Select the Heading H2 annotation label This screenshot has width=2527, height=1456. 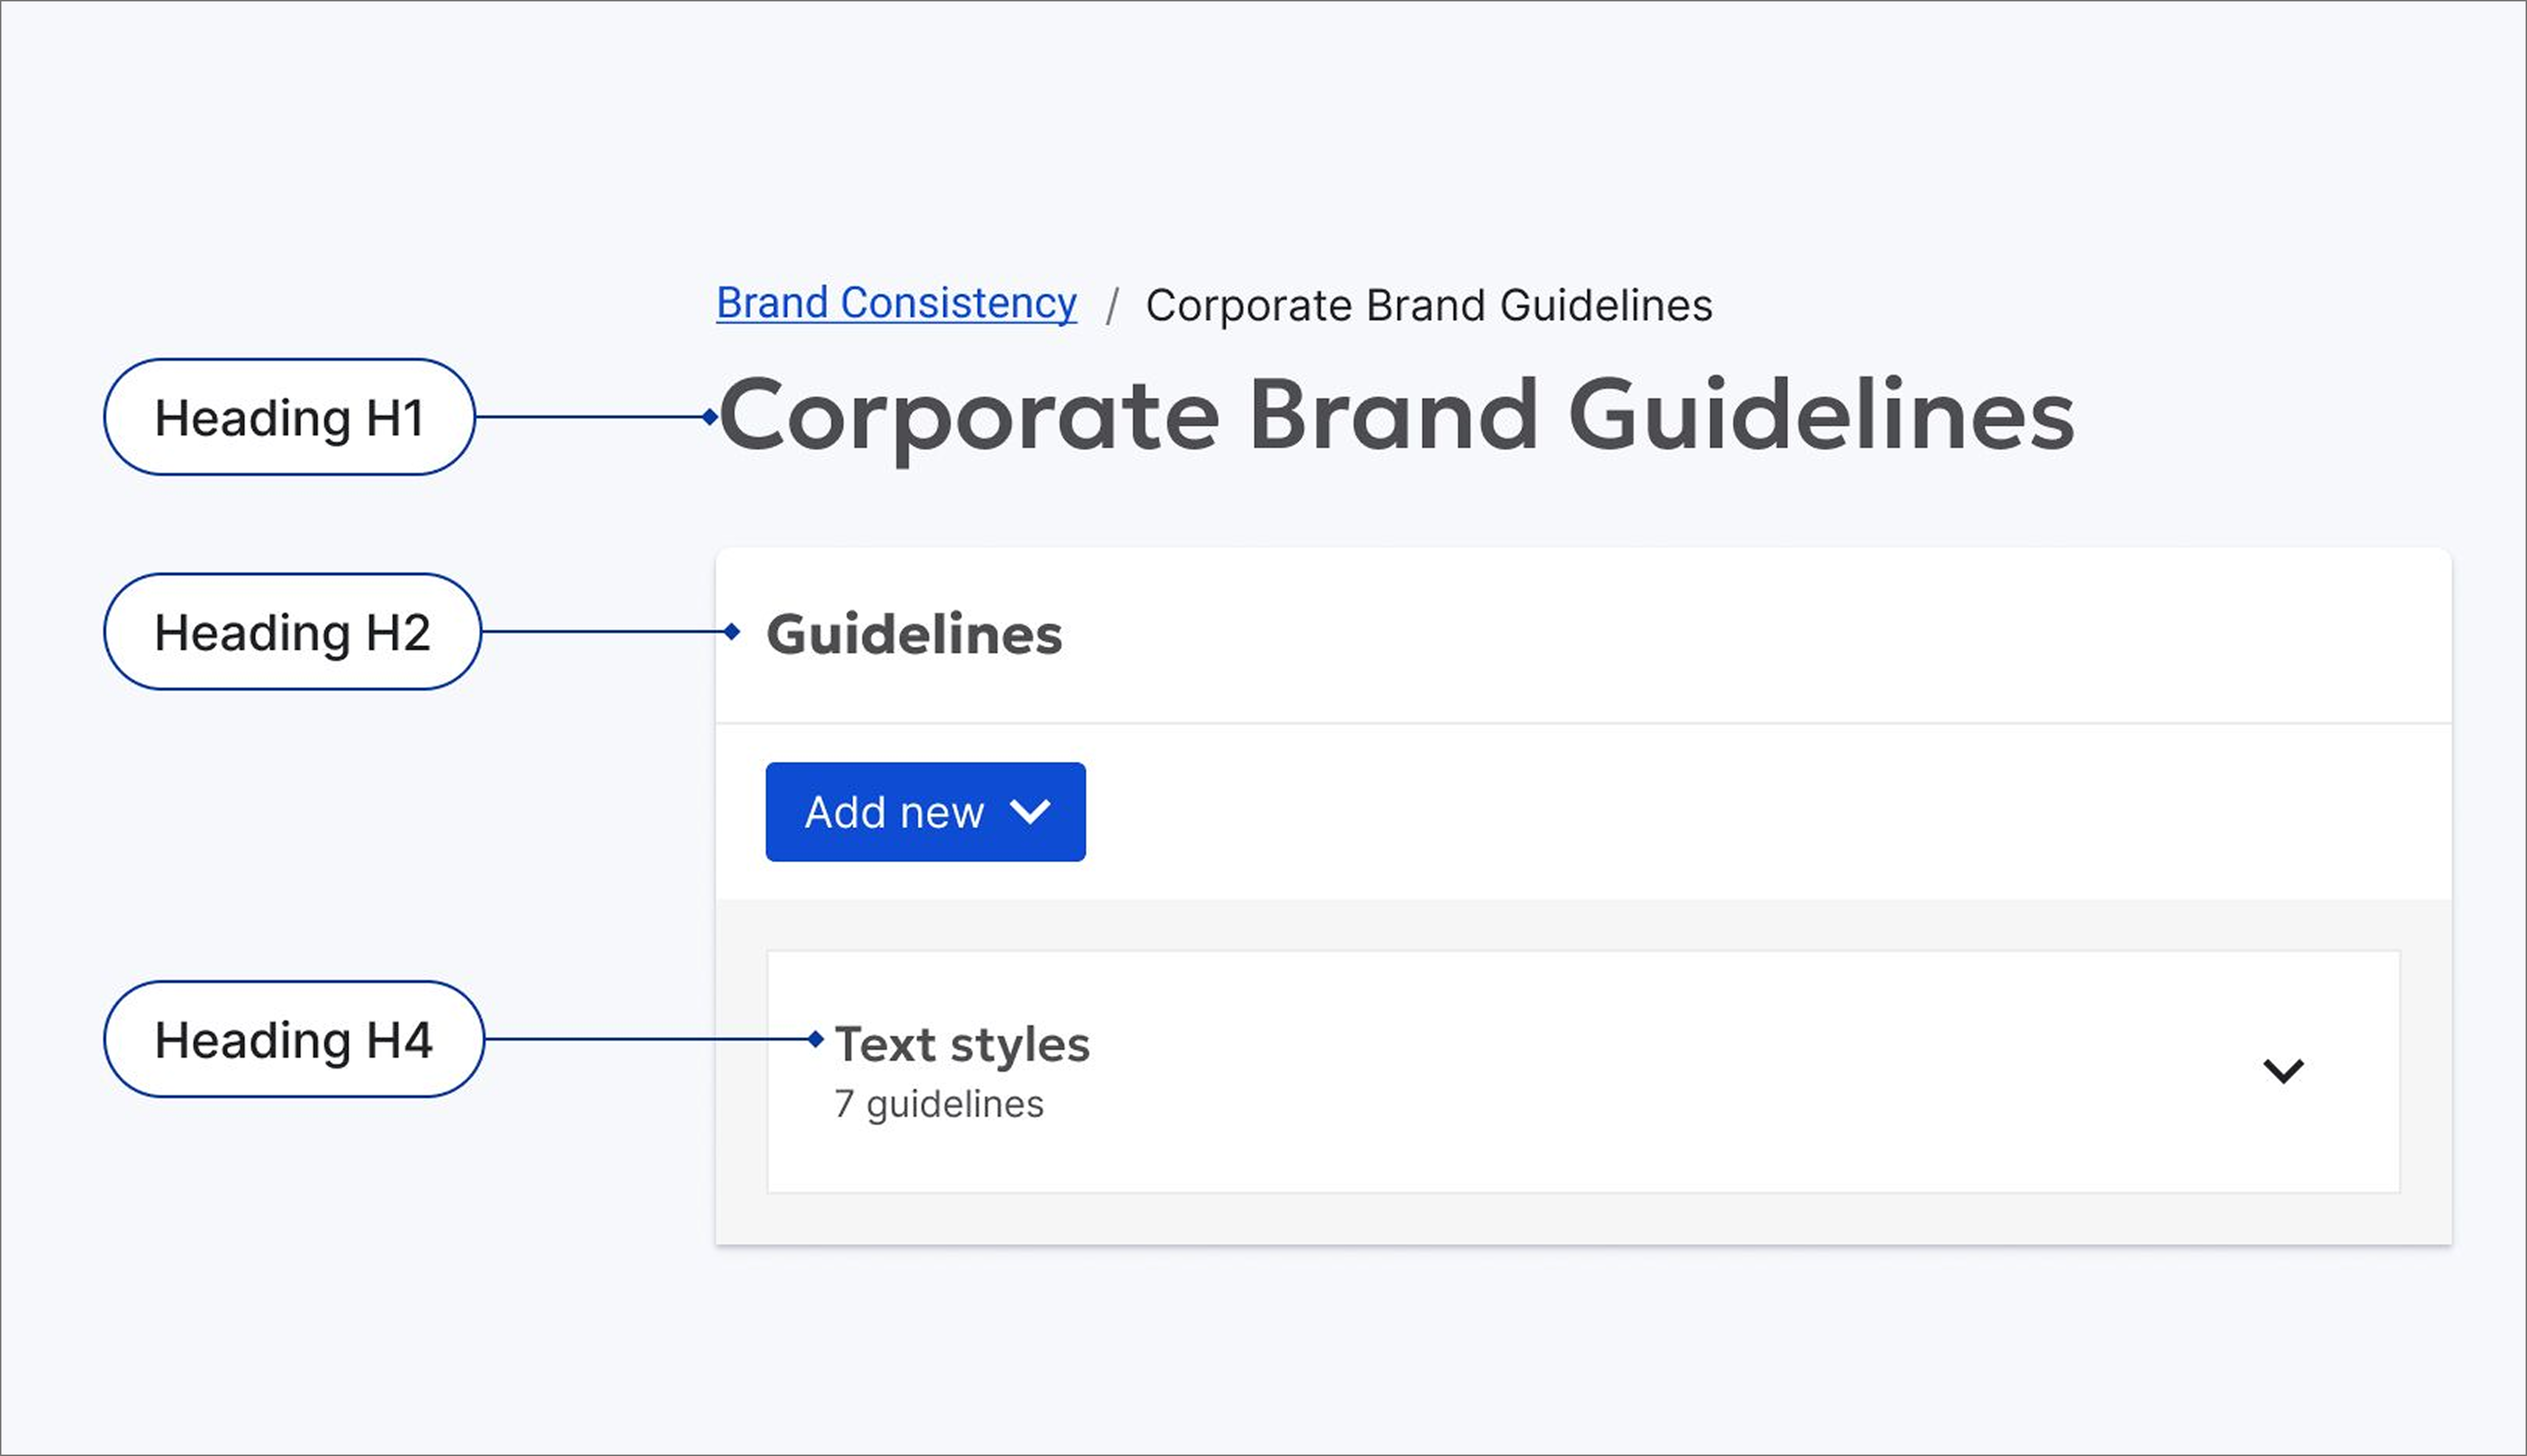tap(293, 631)
